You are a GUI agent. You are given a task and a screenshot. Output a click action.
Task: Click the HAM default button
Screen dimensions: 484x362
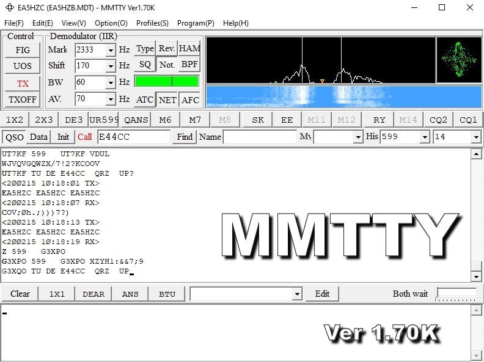pos(189,48)
